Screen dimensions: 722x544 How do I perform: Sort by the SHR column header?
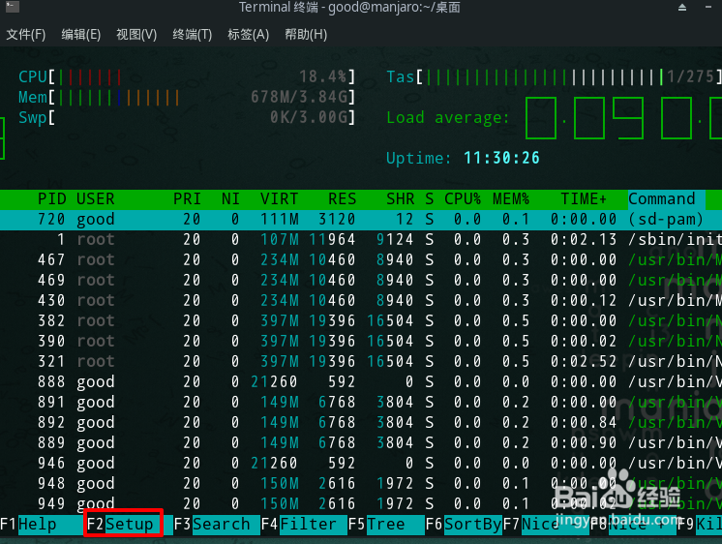[x=400, y=199]
